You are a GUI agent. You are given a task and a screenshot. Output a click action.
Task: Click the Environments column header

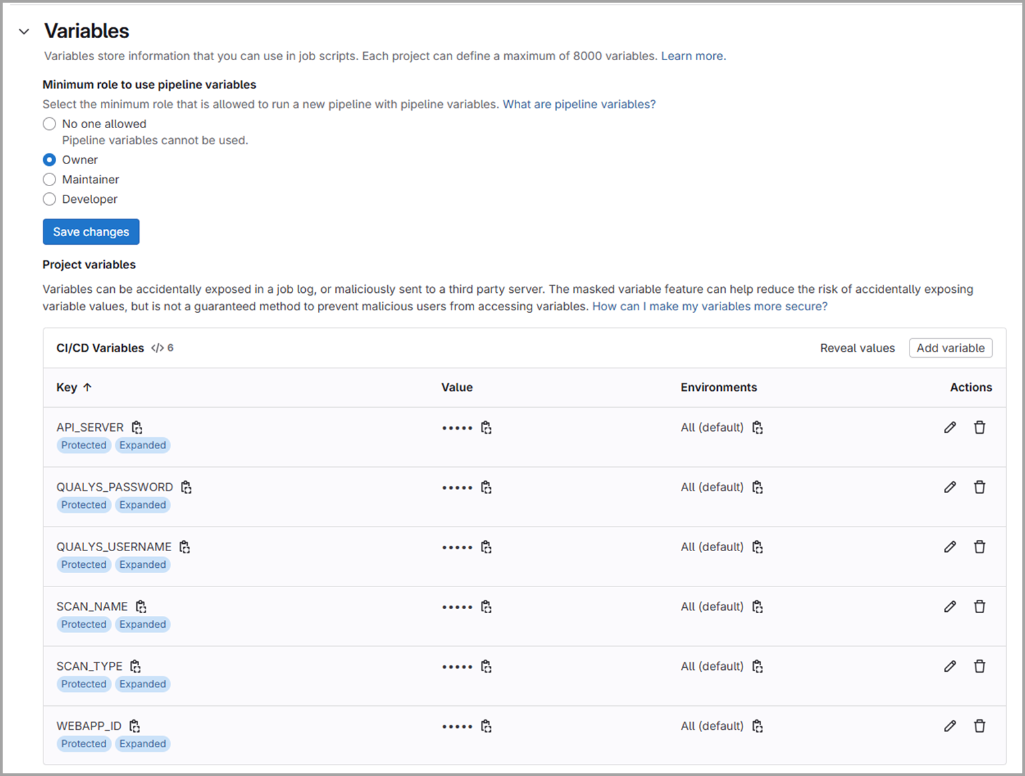(x=719, y=388)
